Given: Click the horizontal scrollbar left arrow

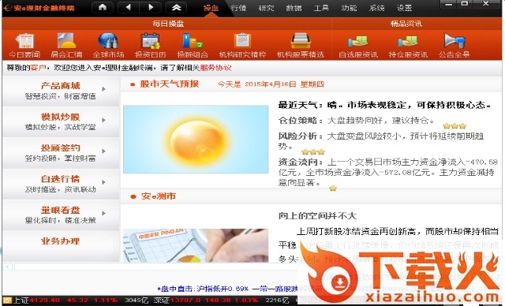Looking at the screenshot, I should [8, 267].
